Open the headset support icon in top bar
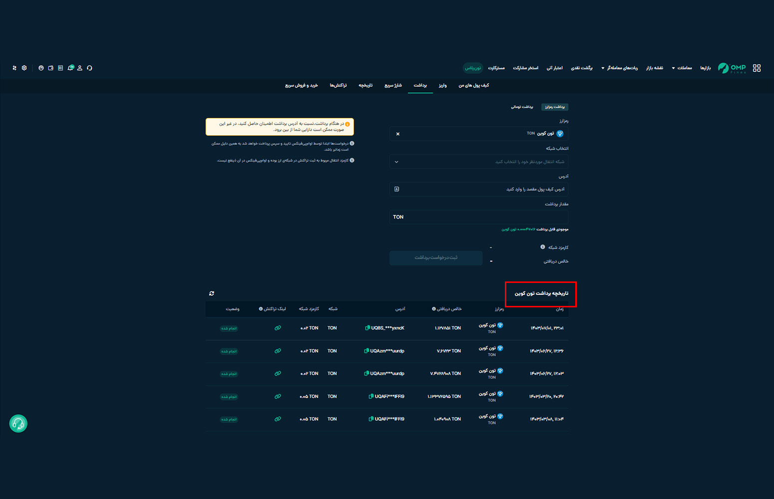This screenshot has width=774, height=499. [x=89, y=68]
